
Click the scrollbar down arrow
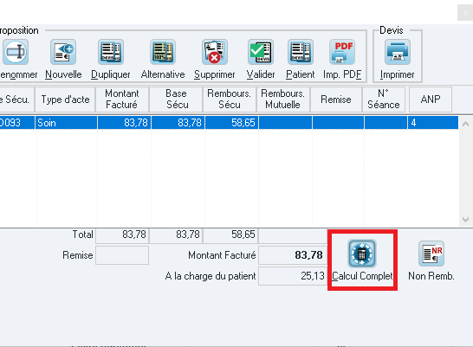(x=465, y=220)
